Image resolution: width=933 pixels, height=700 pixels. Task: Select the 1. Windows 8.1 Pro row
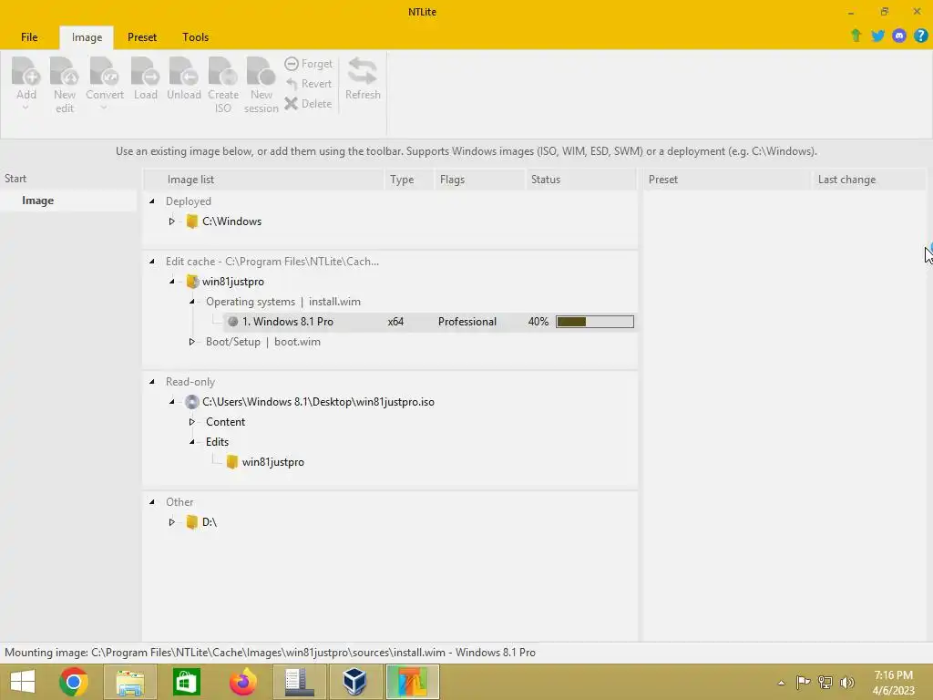(431, 322)
